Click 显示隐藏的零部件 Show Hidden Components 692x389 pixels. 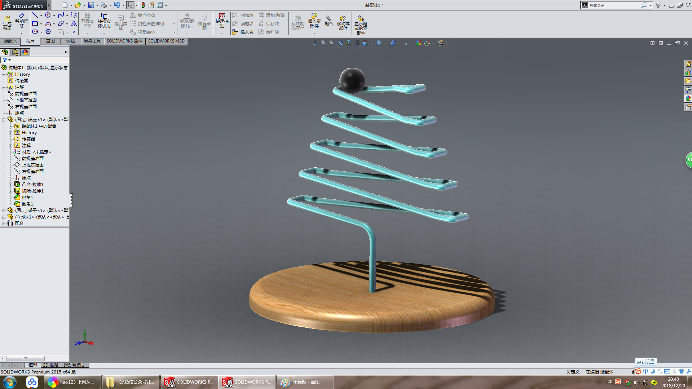(361, 25)
